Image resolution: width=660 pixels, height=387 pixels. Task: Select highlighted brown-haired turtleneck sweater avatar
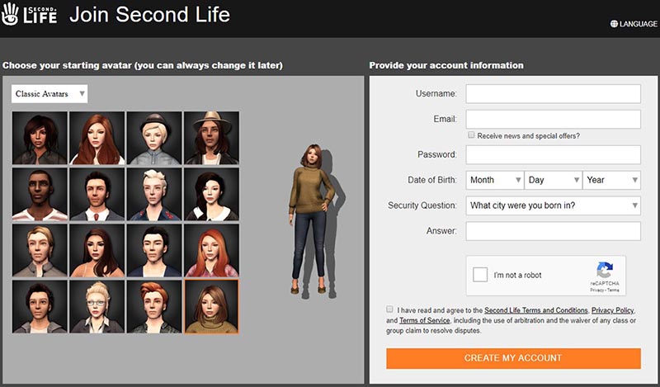tap(212, 307)
